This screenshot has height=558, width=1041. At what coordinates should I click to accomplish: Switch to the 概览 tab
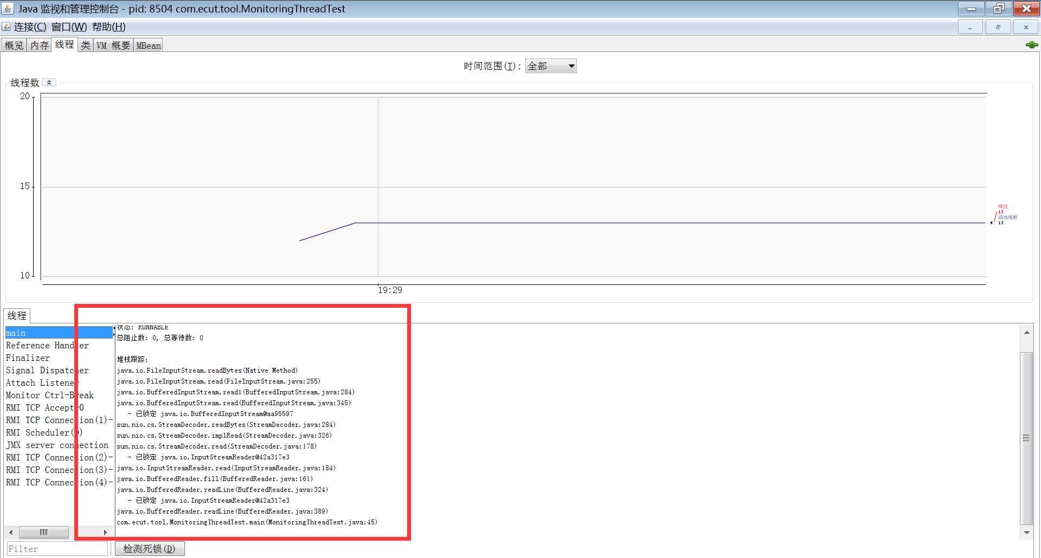pyautogui.click(x=14, y=46)
